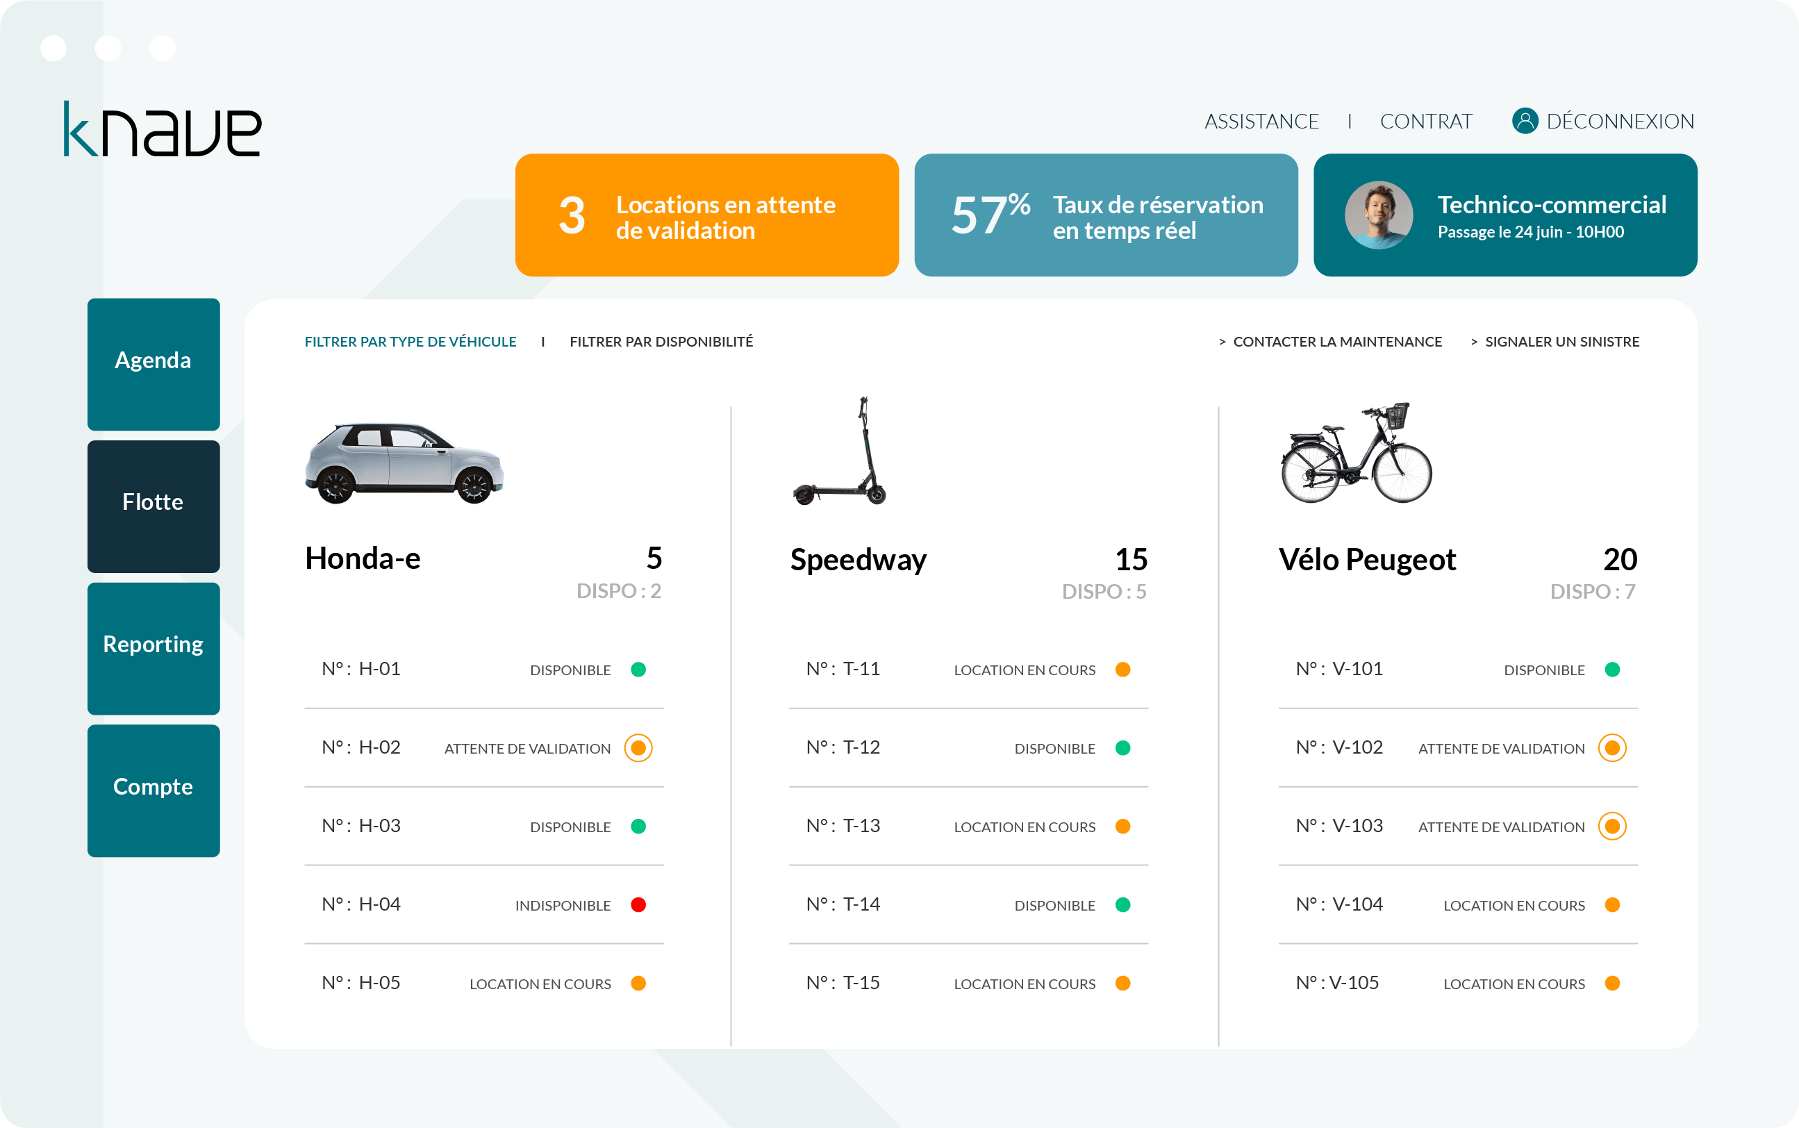This screenshot has height=1128, width=1799.
Task: Click the DISPO : 5 count
Action: (x=1104, y=592)
